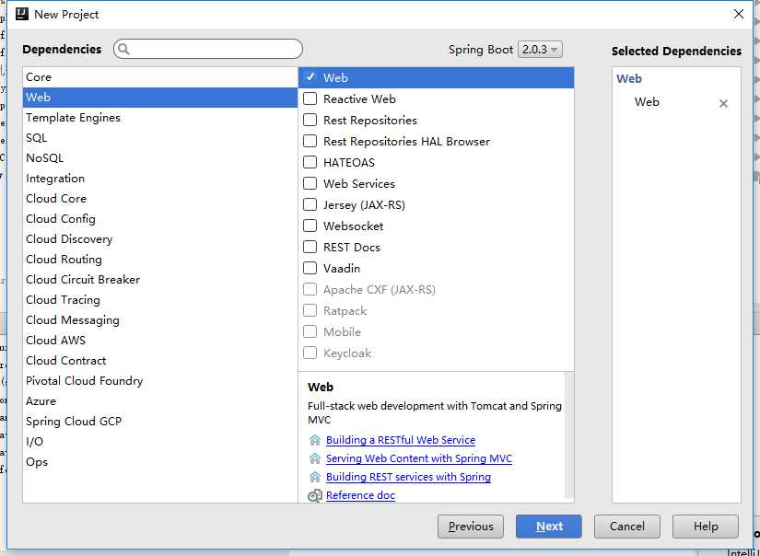Screen dimensions: 760x556
Task: Open Building REST services with Spring link
Action: click(x=409, y=477)
